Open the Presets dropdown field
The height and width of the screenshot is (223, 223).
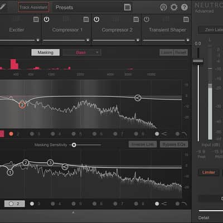[93, 7]
